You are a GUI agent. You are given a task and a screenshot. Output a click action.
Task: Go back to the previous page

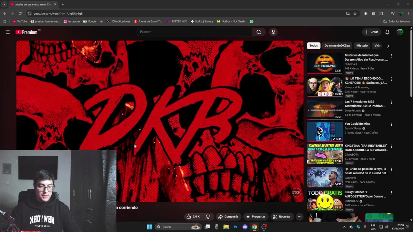click(x=5, y=14)
